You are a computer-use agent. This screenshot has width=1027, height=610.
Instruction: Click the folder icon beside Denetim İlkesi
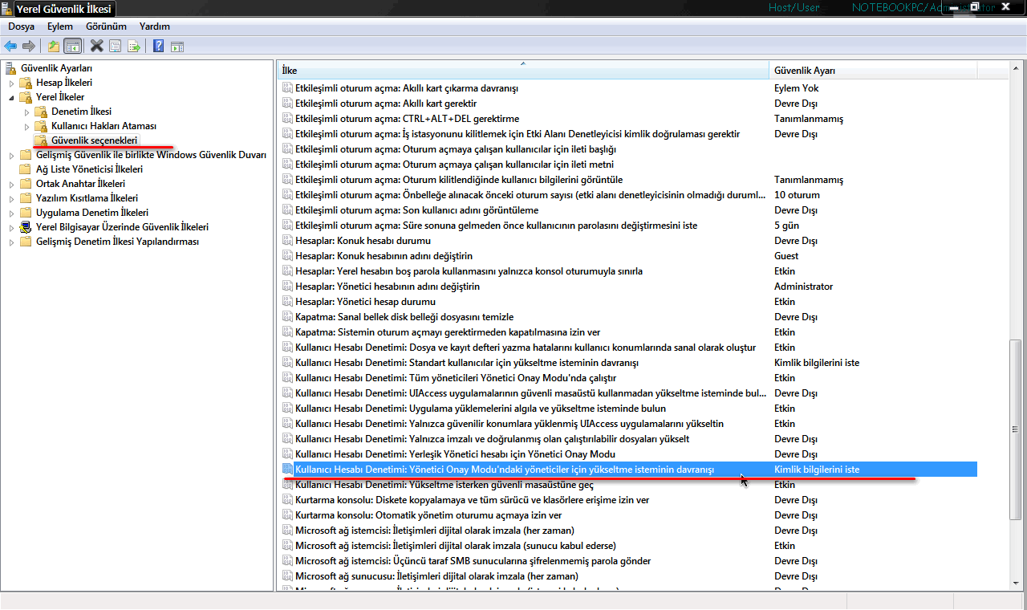click(41, 112)
